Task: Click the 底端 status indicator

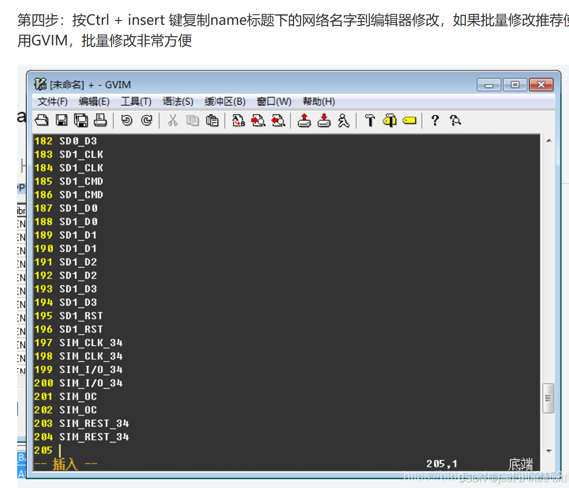Action: 520,464
